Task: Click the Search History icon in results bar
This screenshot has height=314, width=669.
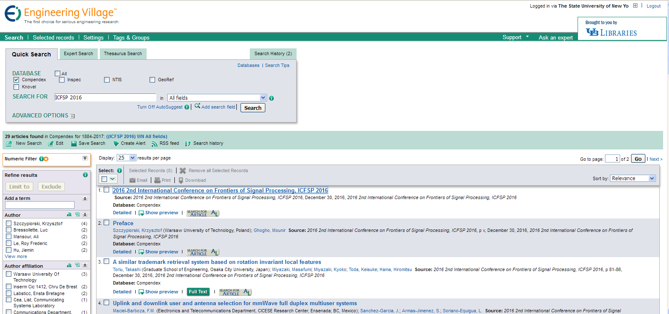Action: click(x=188, y=144)
